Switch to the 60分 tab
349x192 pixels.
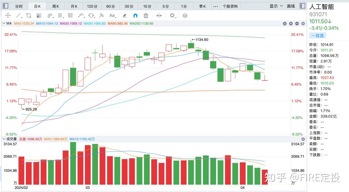coord(111,6)
